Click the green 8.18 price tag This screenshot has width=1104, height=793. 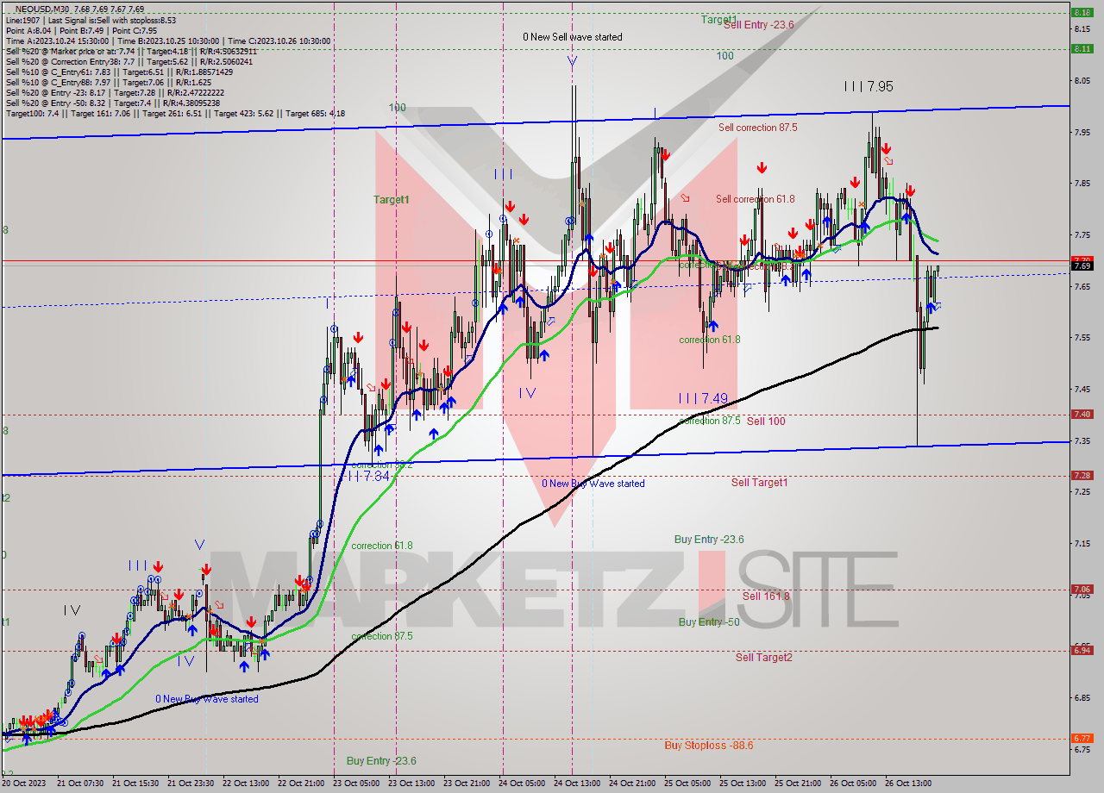[1082, 12]
